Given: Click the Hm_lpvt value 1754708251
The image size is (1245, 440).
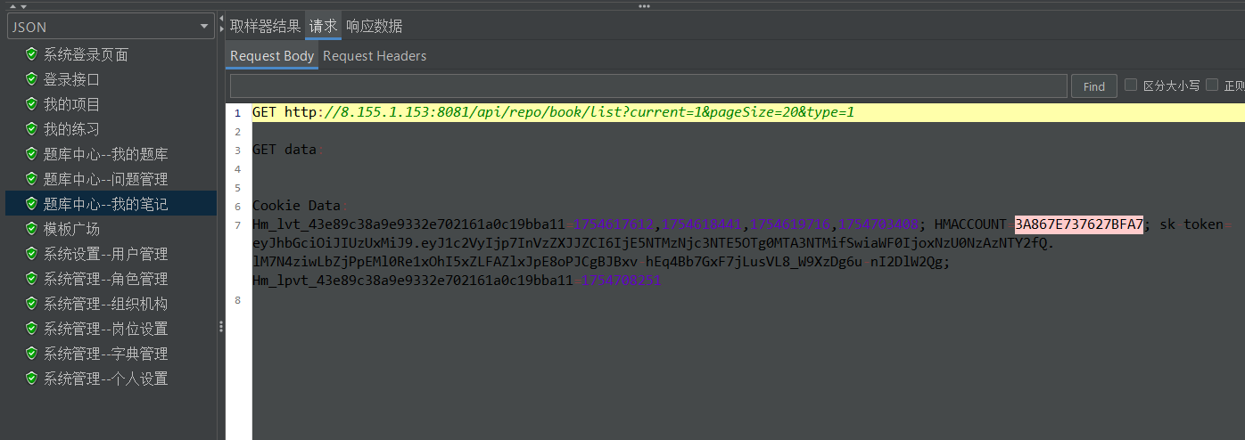Looking at the screenshot, I should coord(621,281).
